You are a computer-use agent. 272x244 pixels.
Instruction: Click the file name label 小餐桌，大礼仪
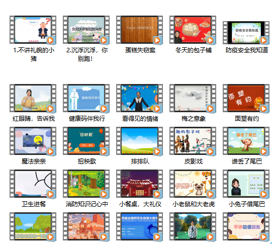[x=140, y=204]
